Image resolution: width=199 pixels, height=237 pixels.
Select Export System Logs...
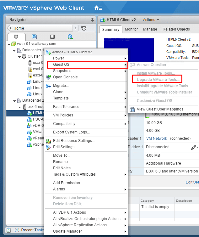(x=86, y=132)
